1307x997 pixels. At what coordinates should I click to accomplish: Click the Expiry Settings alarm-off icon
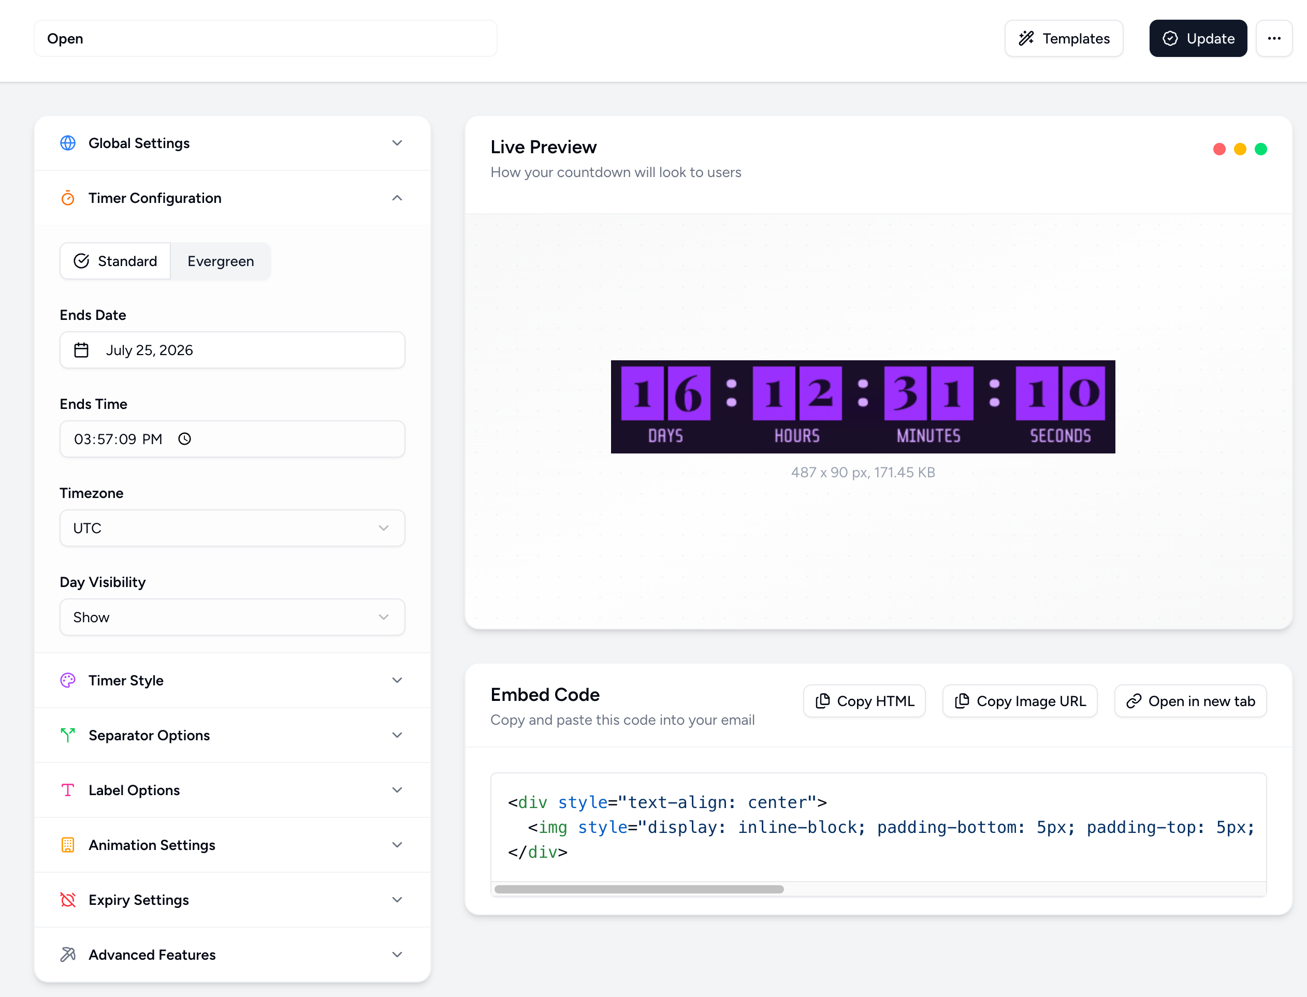68,900
